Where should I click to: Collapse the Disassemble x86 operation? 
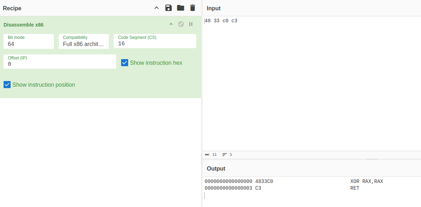pos(171,24)
